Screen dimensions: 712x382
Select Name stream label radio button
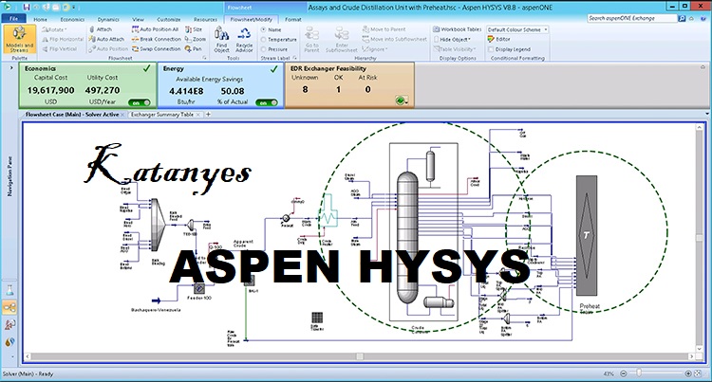tap(263, 29)
